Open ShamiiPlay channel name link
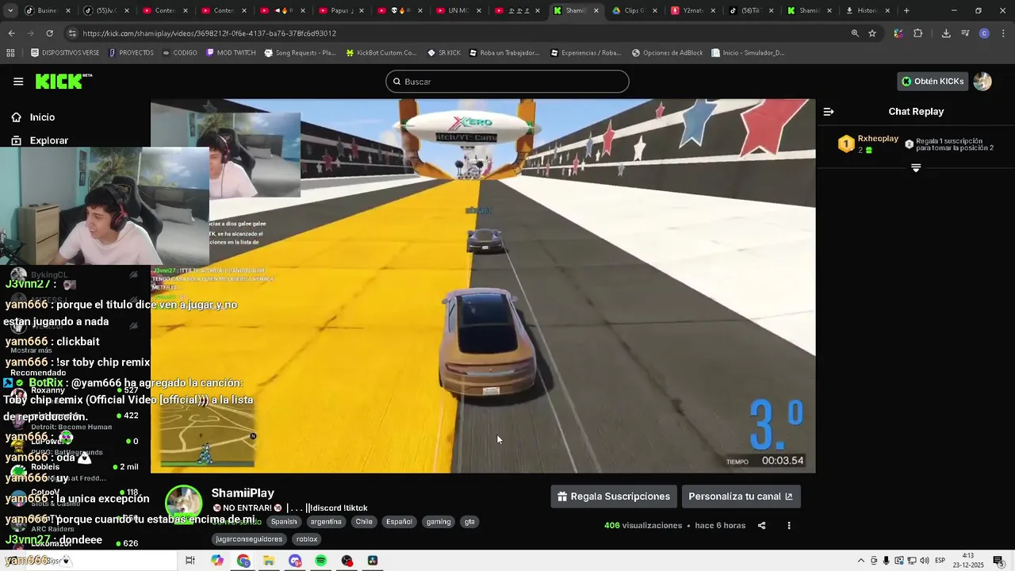The width and height of the screenshot is (1015, 571). click(243, 493)
